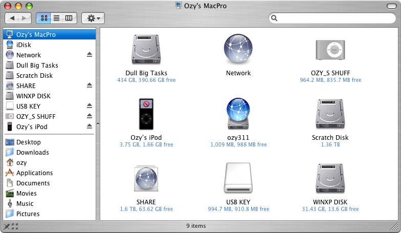Select the Scratch Disk drive icon in main pane

click(x=330, y=114)
